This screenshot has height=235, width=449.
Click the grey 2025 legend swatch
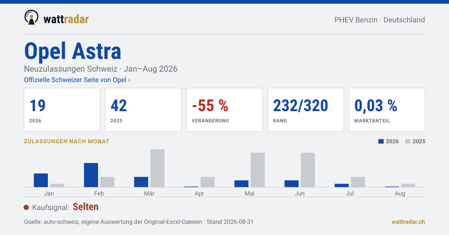408,141
